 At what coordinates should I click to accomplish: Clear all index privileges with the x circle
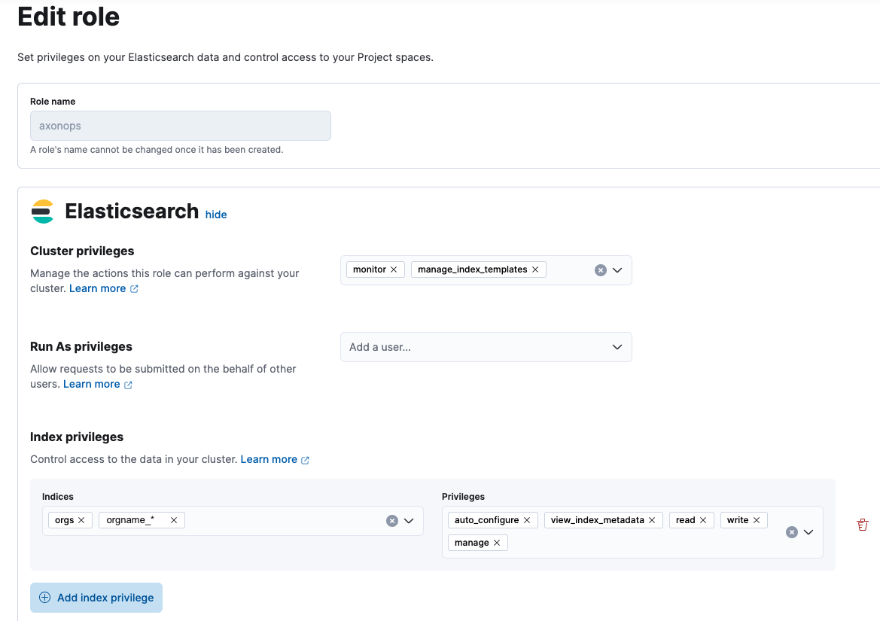(791, 531)
